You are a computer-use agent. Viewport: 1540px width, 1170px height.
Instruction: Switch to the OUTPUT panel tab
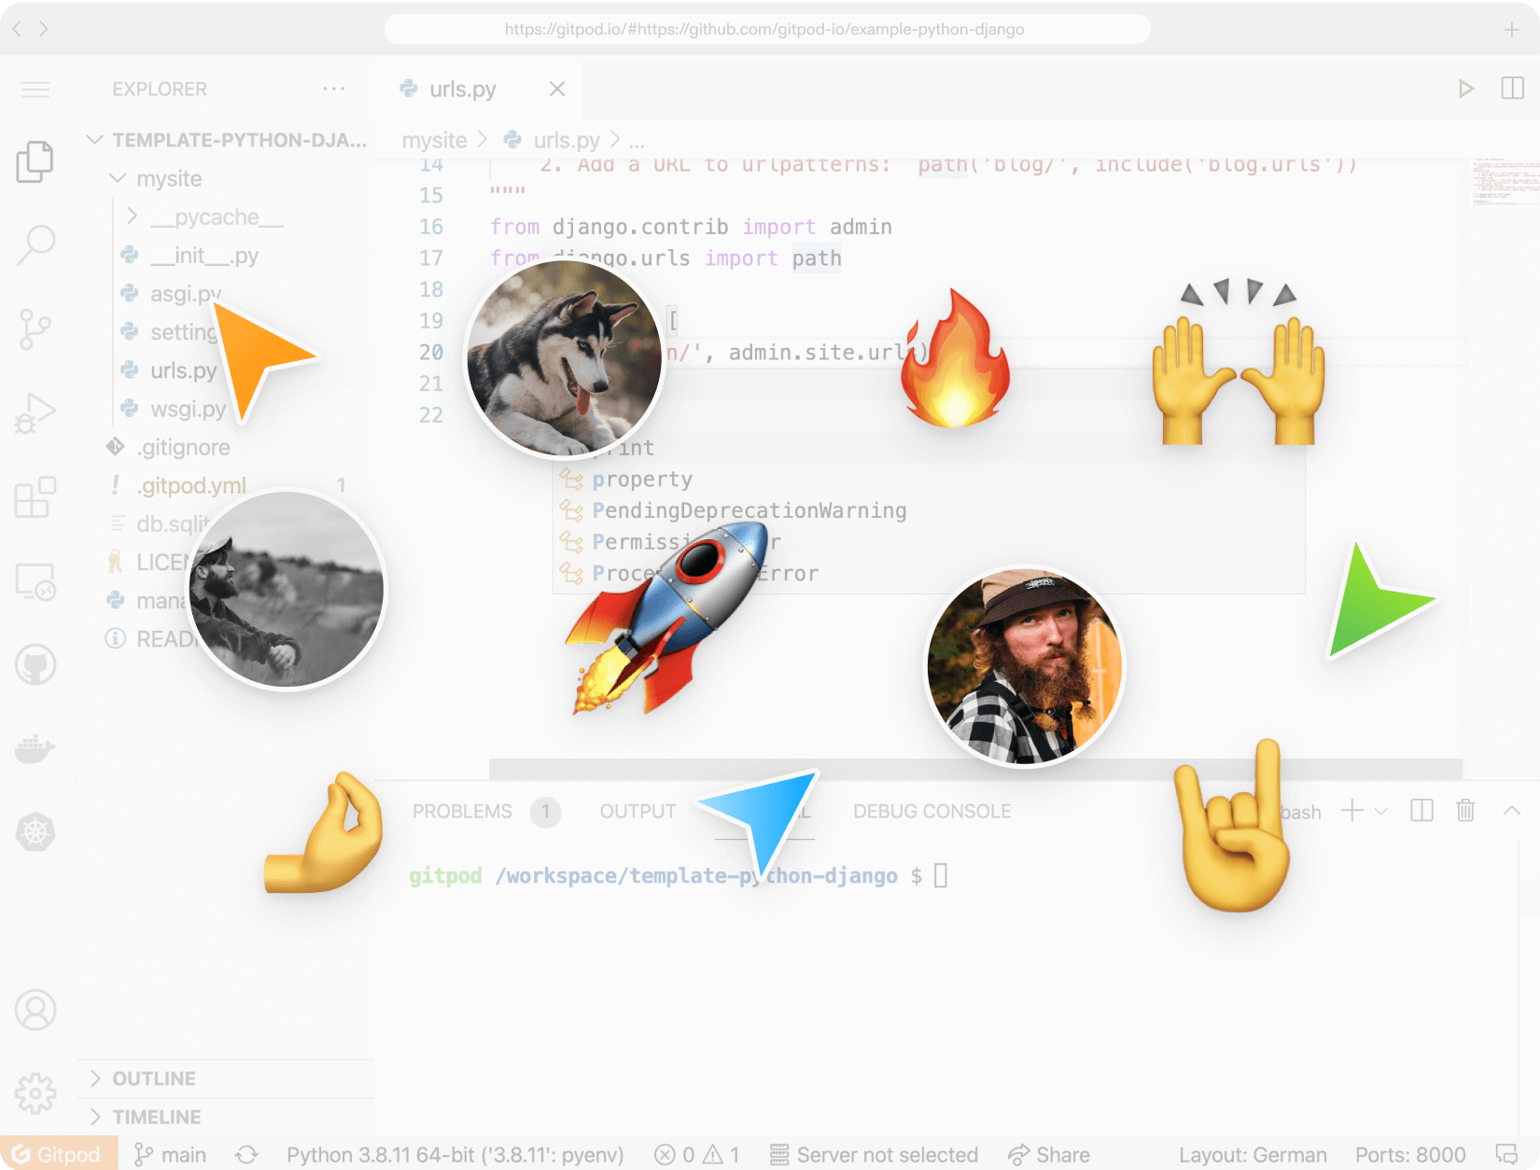[x=637, y=812]
